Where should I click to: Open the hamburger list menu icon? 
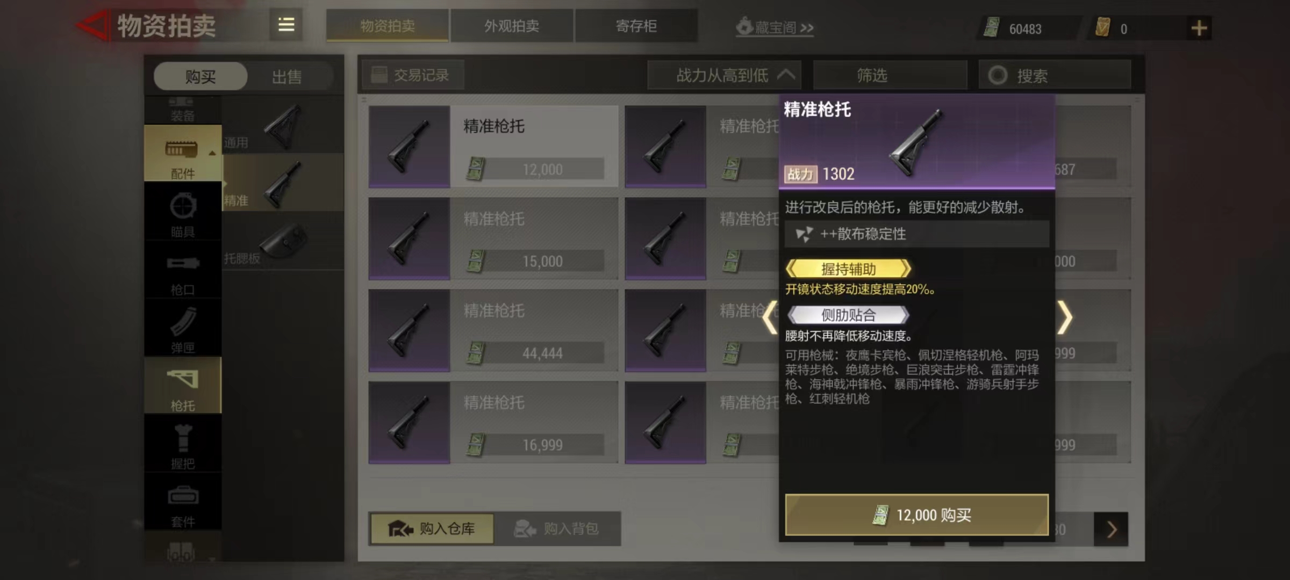(286, 25)
